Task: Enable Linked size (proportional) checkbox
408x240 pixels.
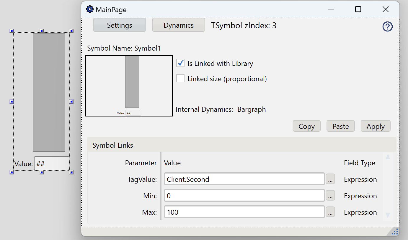Action: pos(180,79)
